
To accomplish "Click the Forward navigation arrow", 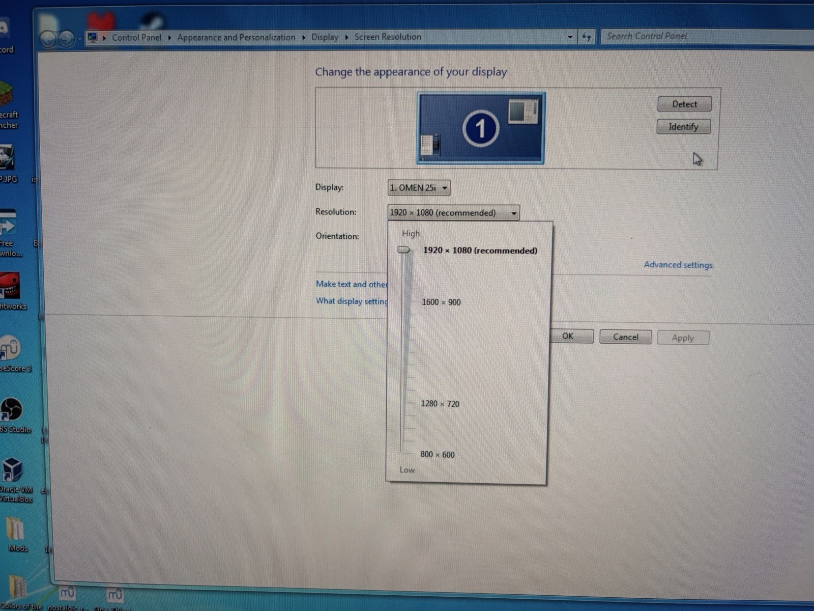I will coord(66,39).
